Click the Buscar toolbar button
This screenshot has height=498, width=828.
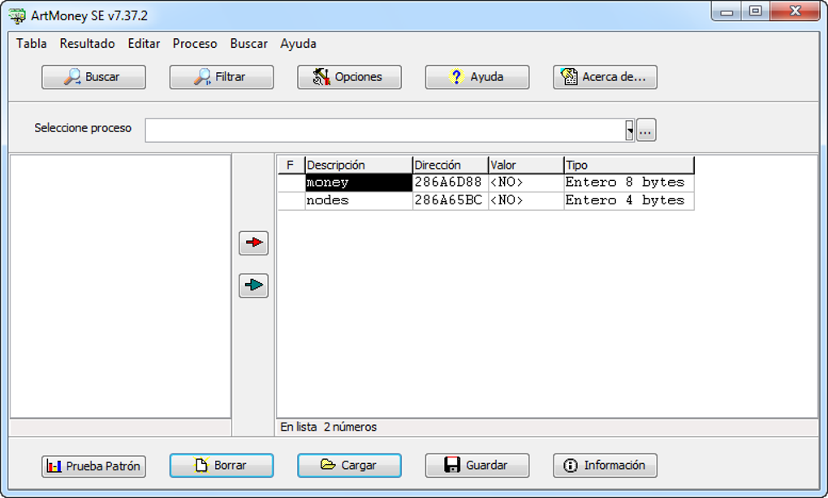tap(93, 77)
